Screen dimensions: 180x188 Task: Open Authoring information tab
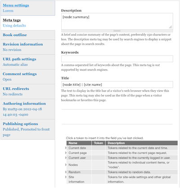[x=24, y=104]
